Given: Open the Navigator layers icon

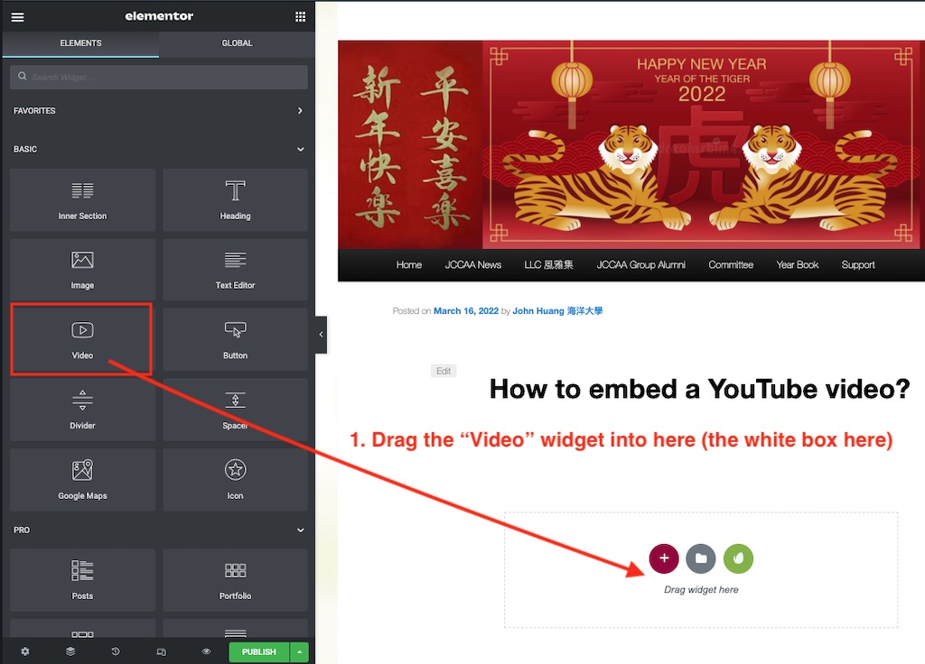Looking at the screenshot, I should pyautogui.click(x=70, y=651).
